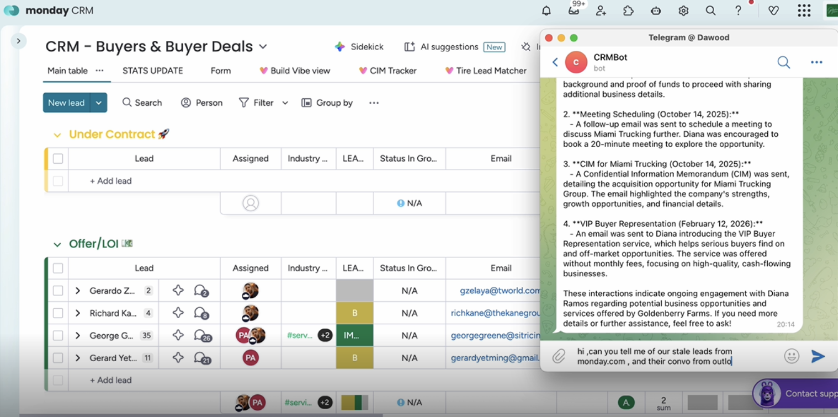Open the Form view tab
The image size is (839, 418).
[x=221, y=71]
